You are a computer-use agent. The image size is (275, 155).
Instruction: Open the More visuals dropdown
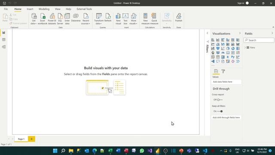pos(134,19)
